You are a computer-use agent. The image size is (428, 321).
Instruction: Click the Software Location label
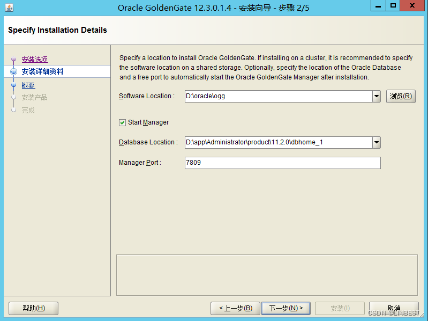click(147, 96)
